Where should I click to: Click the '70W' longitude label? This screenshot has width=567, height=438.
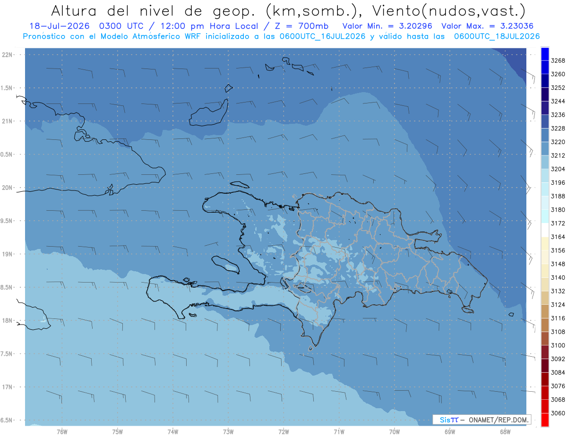coord(394,432)
